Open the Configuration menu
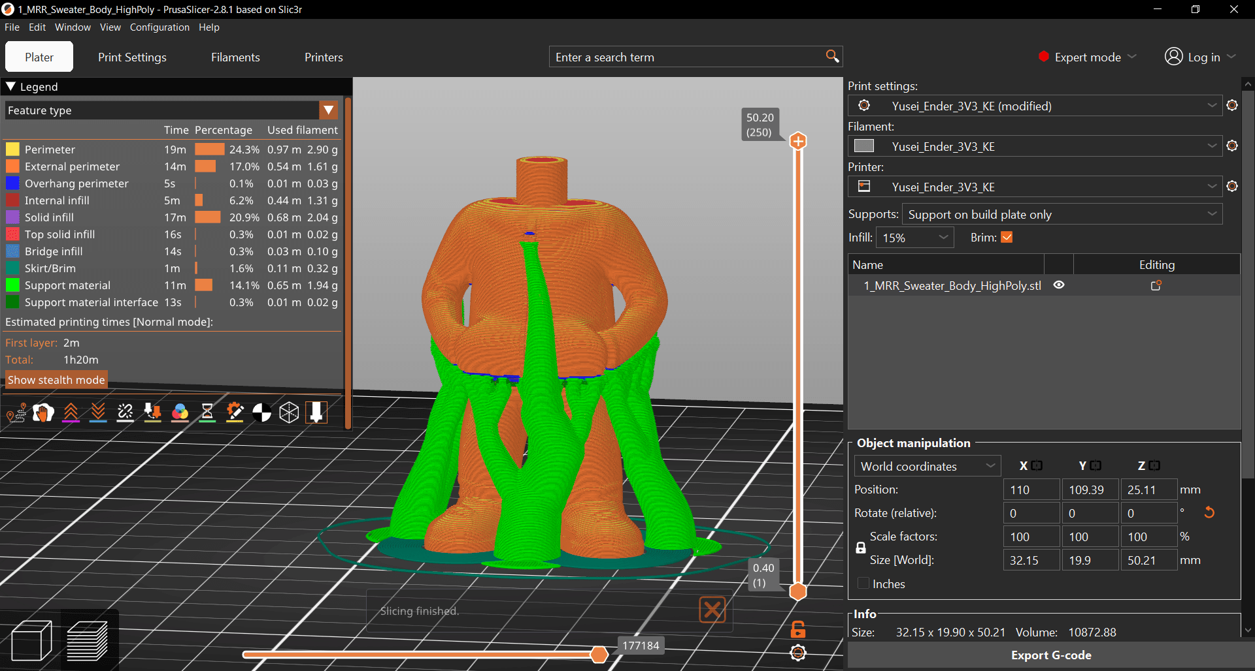 (x=159, y=27)
